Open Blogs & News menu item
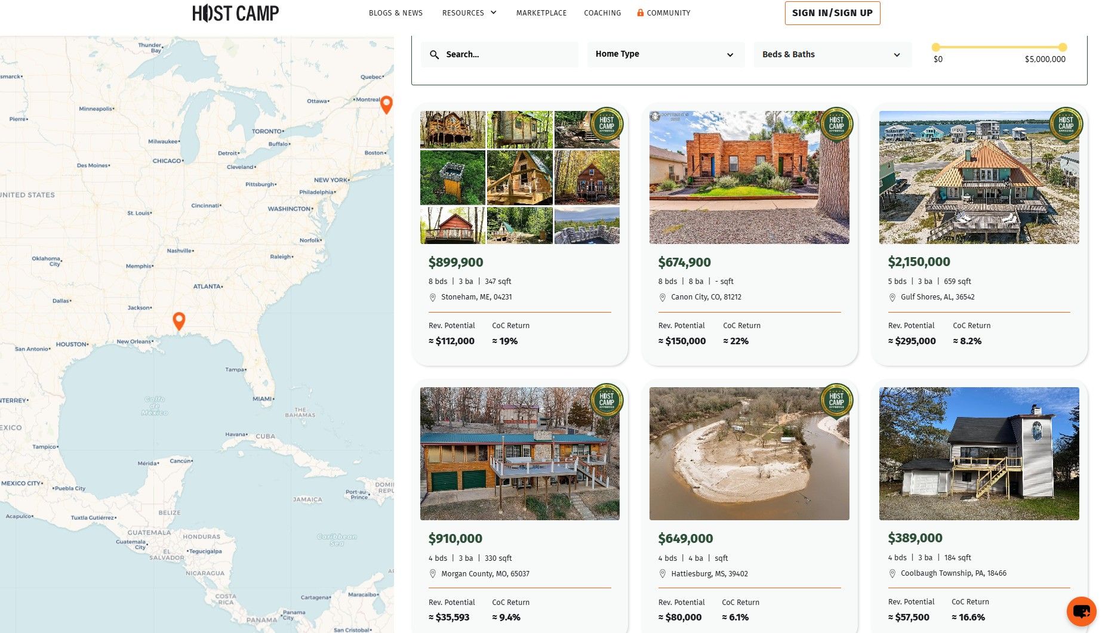Image resolution: width=1102 pixels, height=633 pixels. click(396, 13)
